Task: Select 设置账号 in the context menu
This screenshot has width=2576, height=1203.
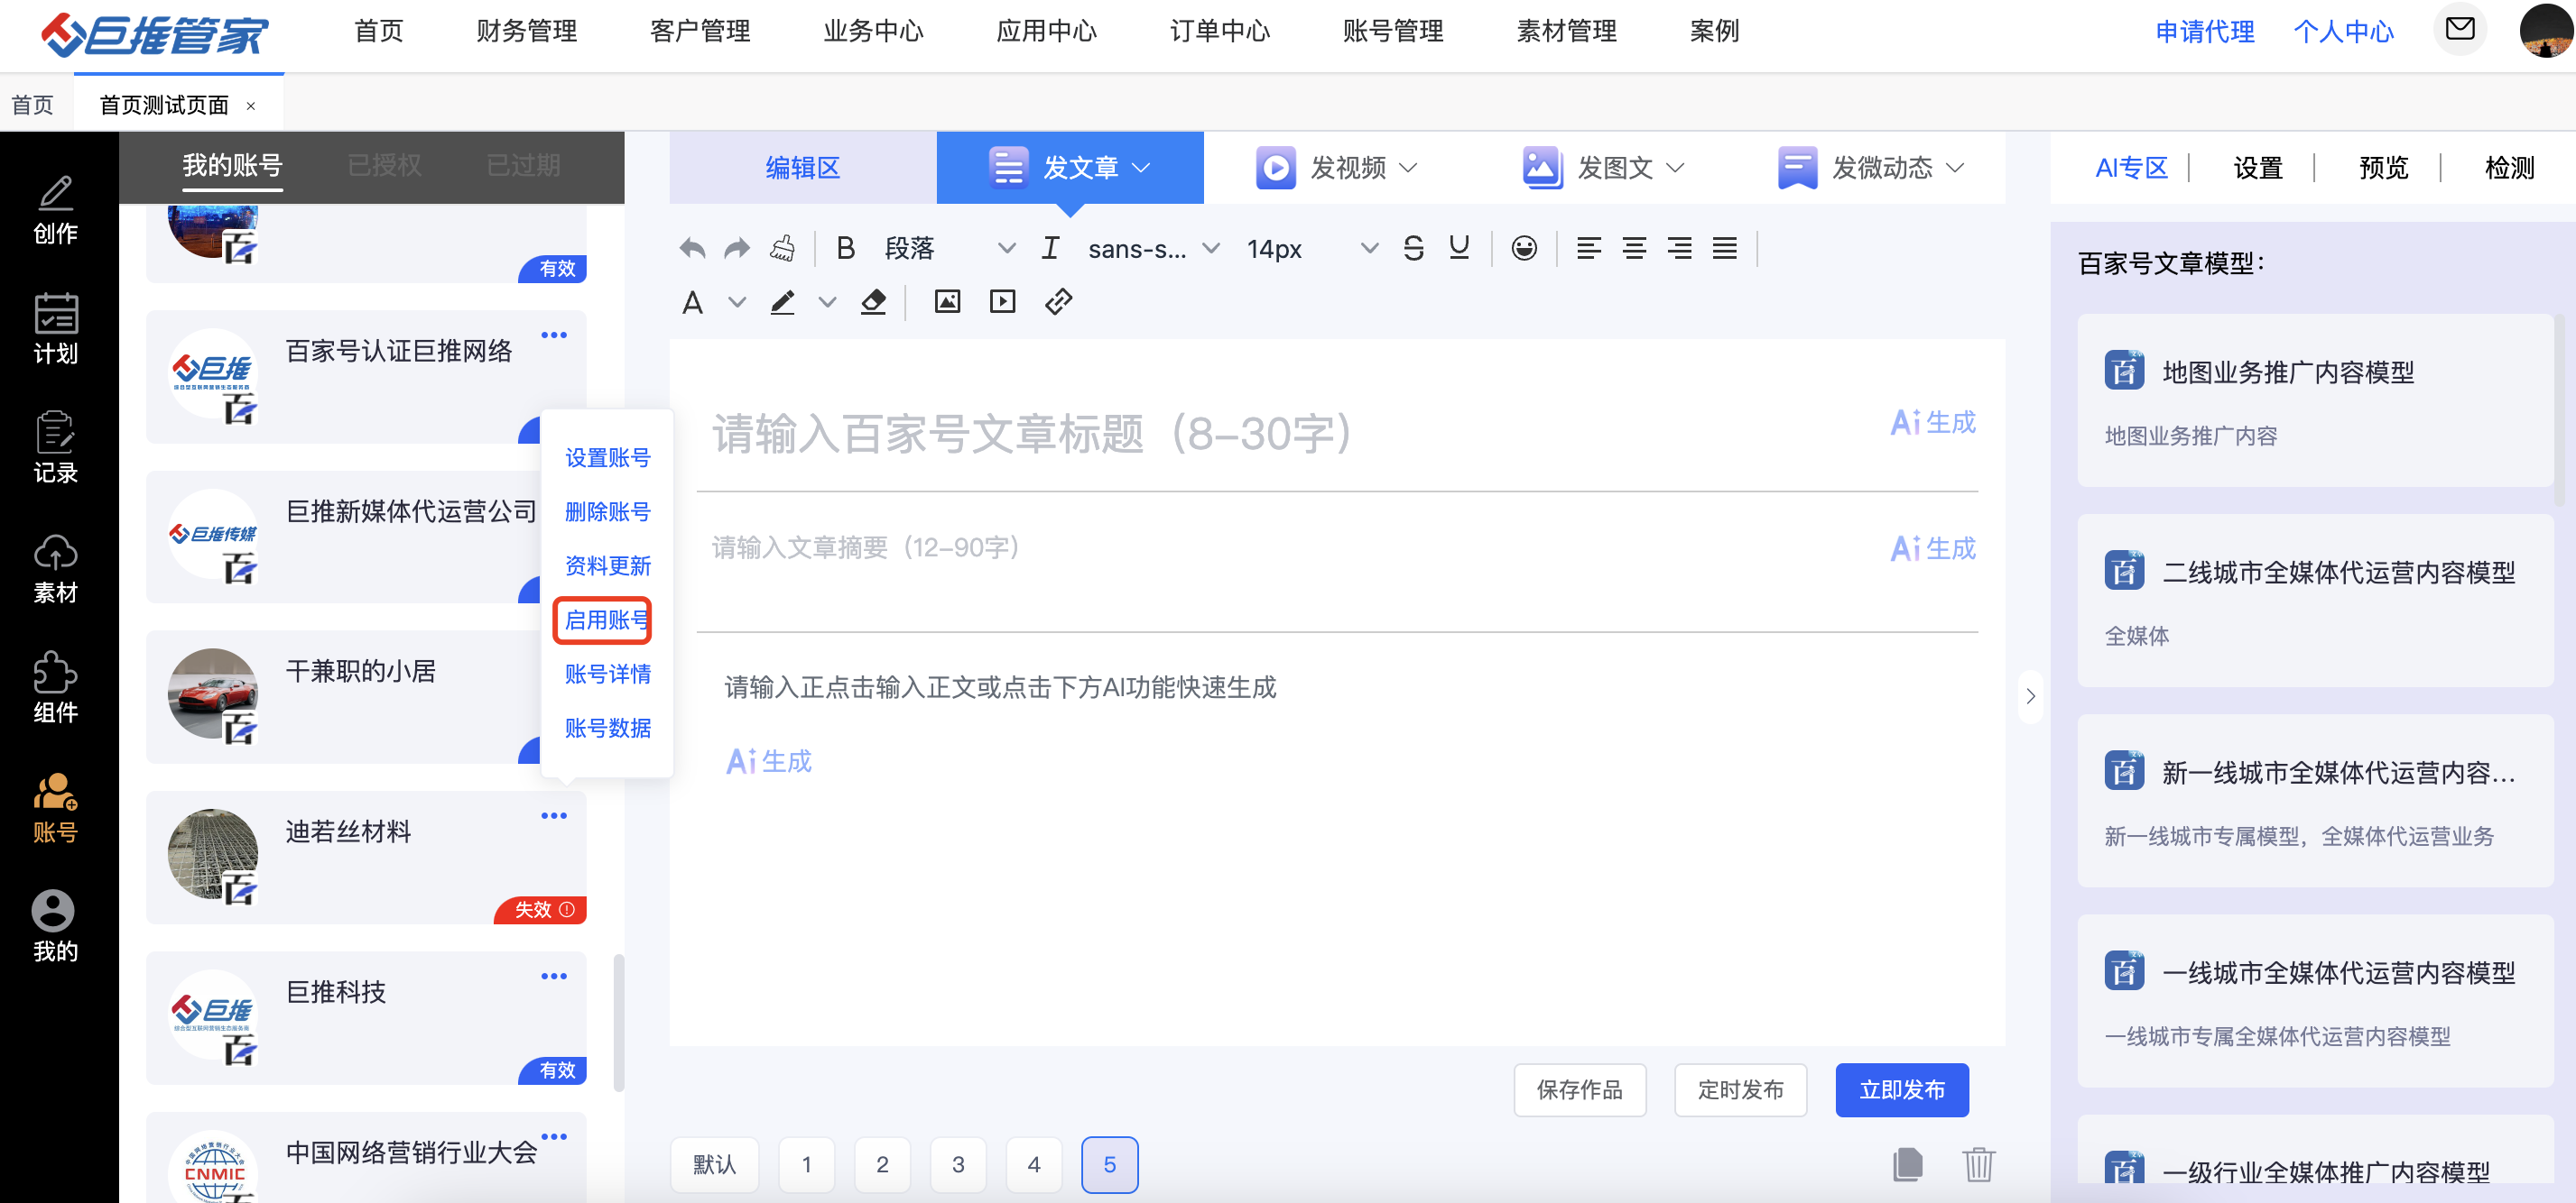Action: [607, 457]
